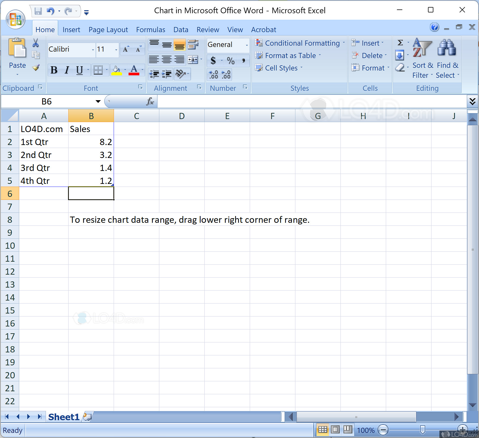Toggle Bold formatting button
Screen dimensions: 479x438
point(54,70)
